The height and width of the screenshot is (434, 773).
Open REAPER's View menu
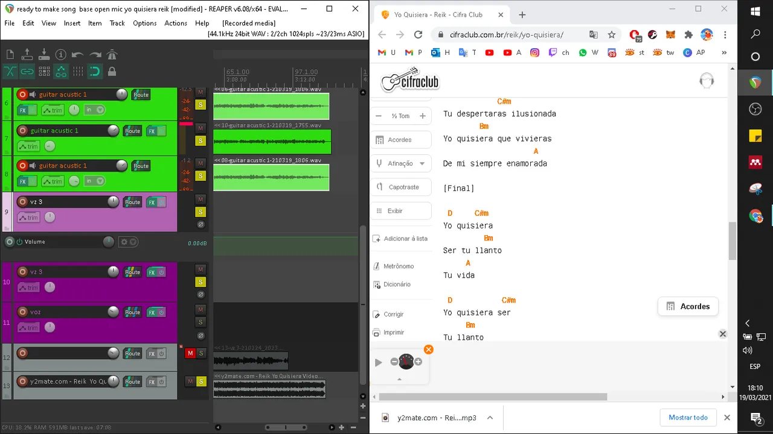pyautogui.click(x=49, y=23)
